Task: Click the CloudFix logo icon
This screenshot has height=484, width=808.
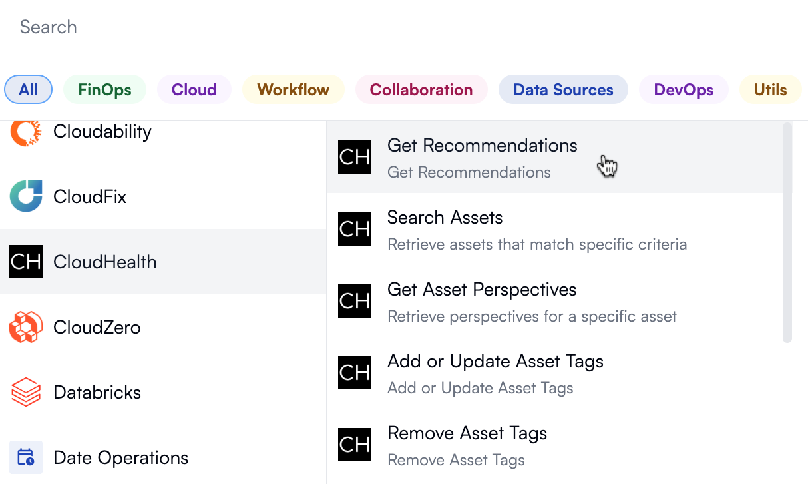Action: pyautogui.click(x=26, y=196)
